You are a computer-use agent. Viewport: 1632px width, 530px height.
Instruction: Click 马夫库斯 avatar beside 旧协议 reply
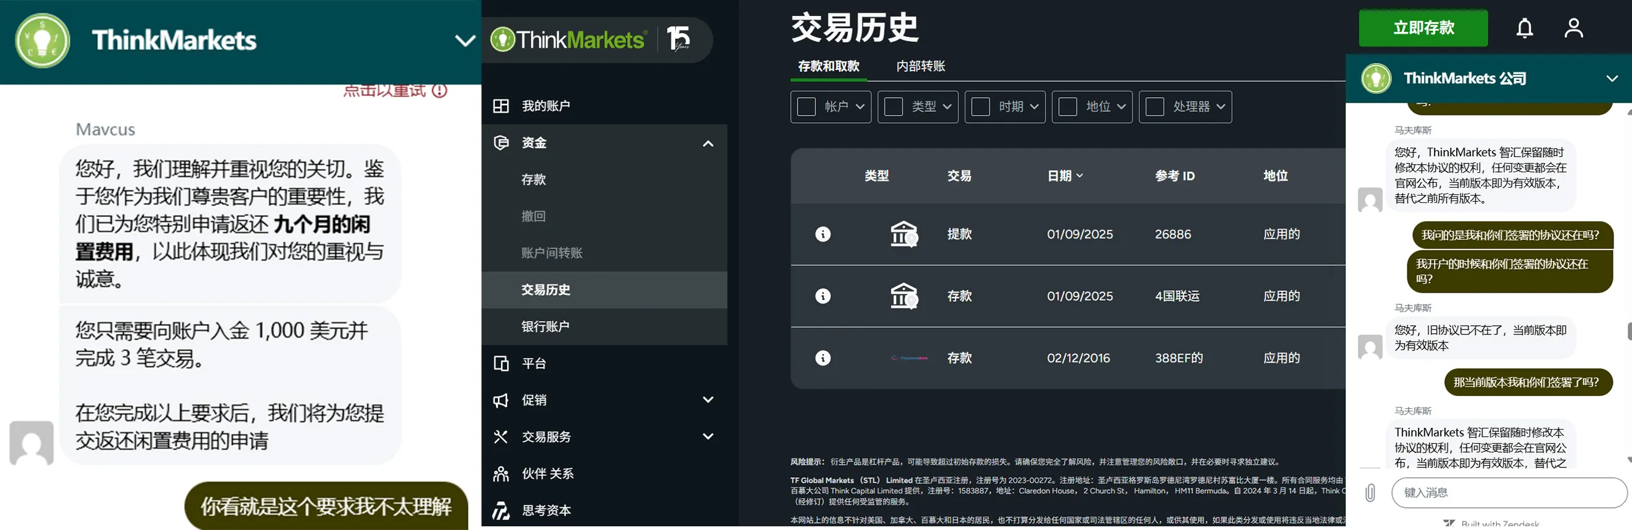pyautogui.click(x=1370, y=346)
